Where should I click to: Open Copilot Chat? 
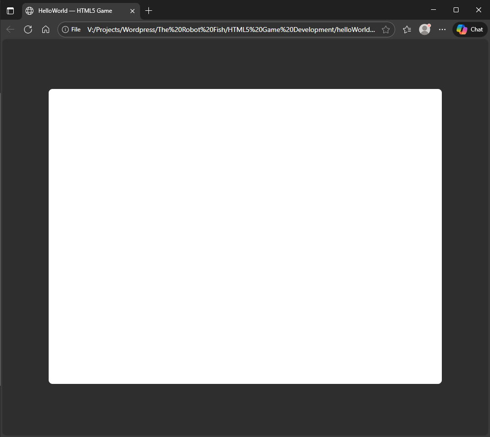point(470,29)
